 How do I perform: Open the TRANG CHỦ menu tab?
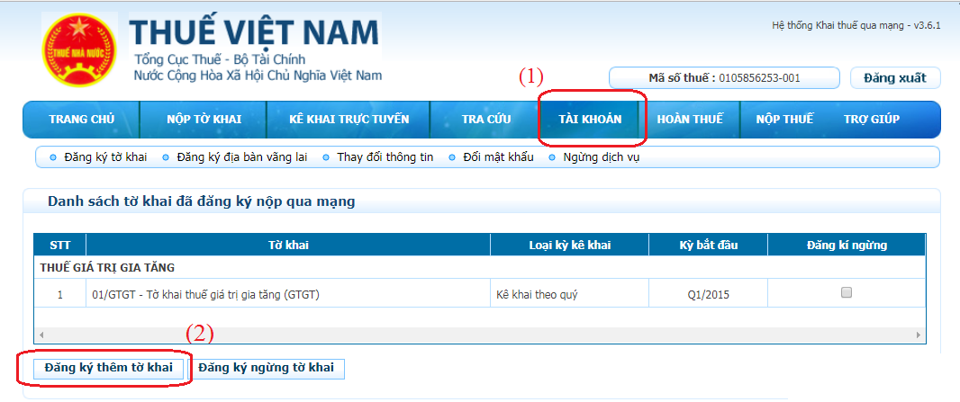tap(81, 120)
